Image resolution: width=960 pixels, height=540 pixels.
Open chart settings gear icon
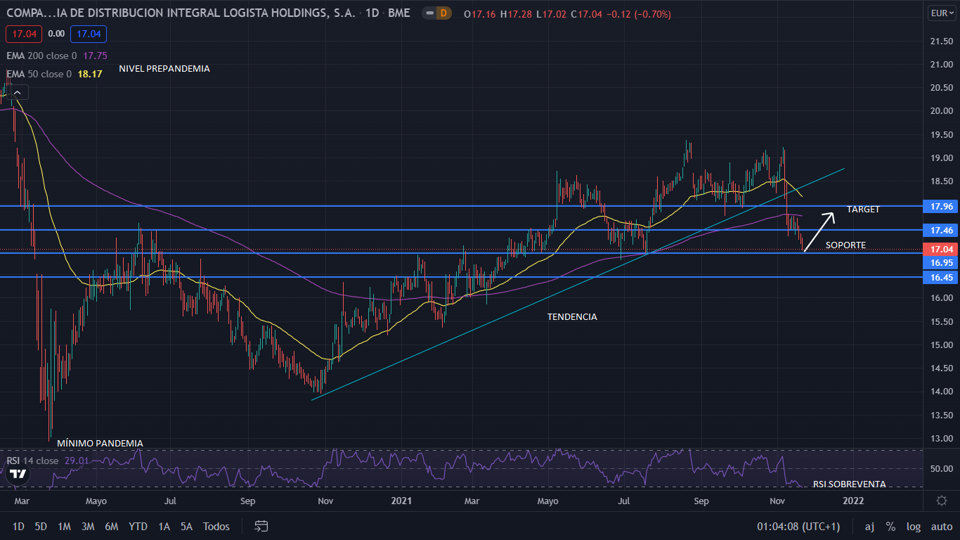[x=942, y=501]
